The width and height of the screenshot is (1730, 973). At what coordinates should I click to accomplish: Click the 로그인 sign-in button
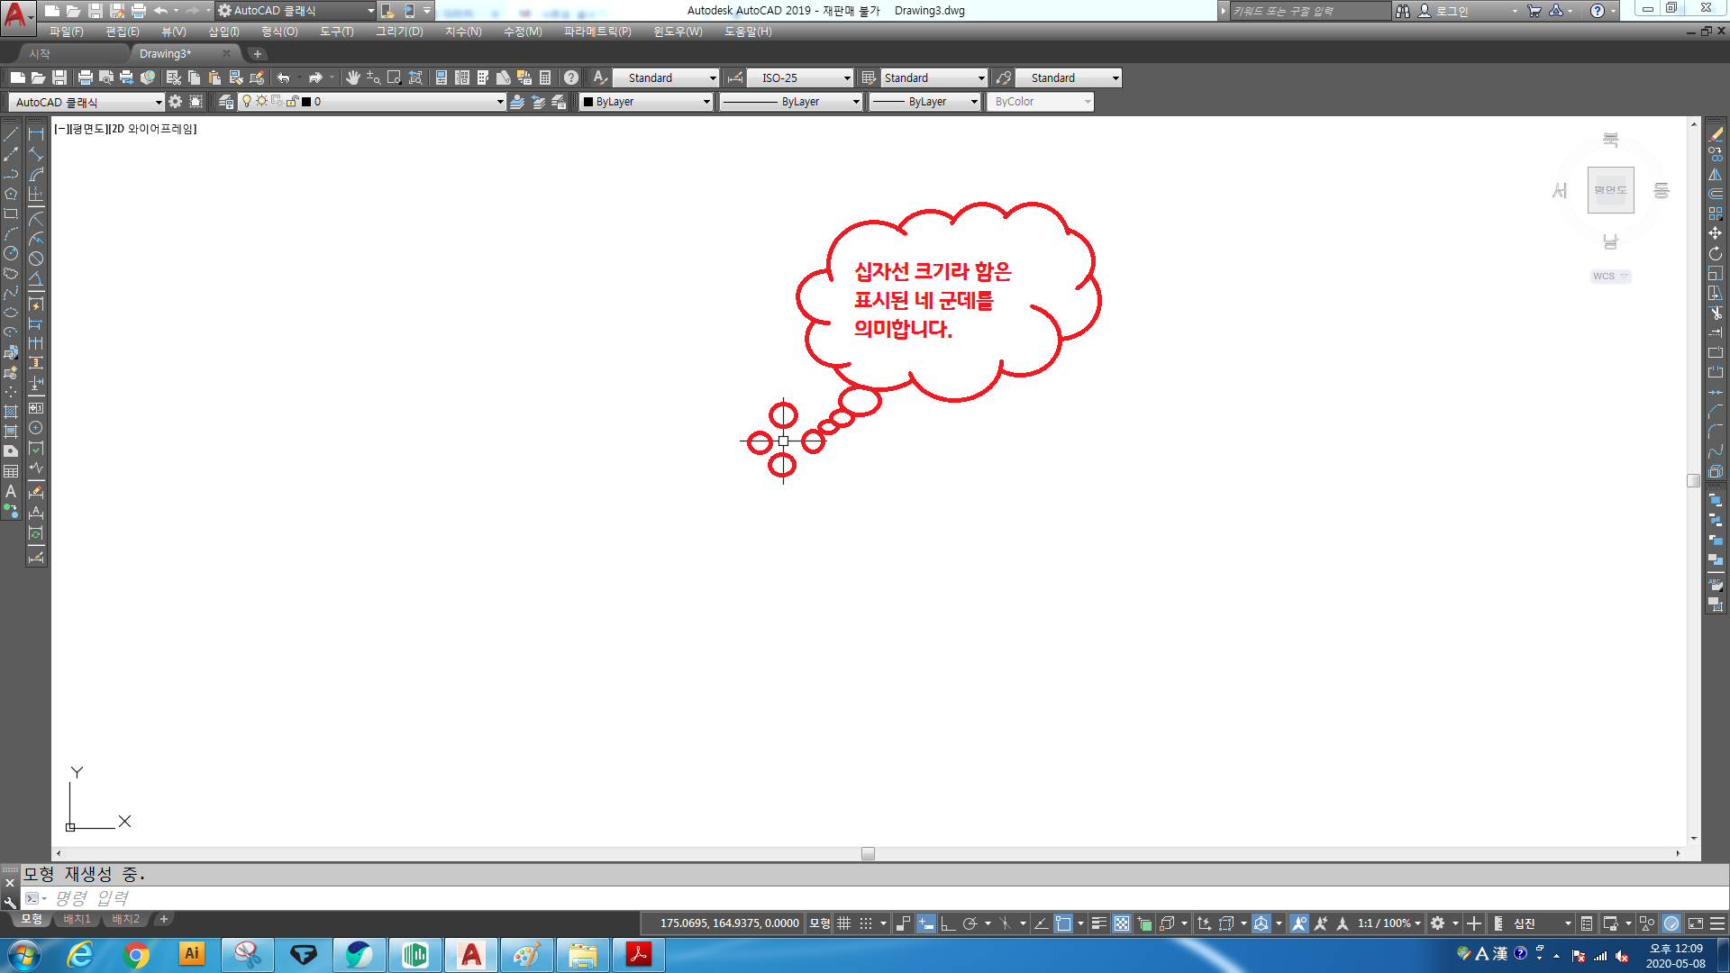[1452, 11]
